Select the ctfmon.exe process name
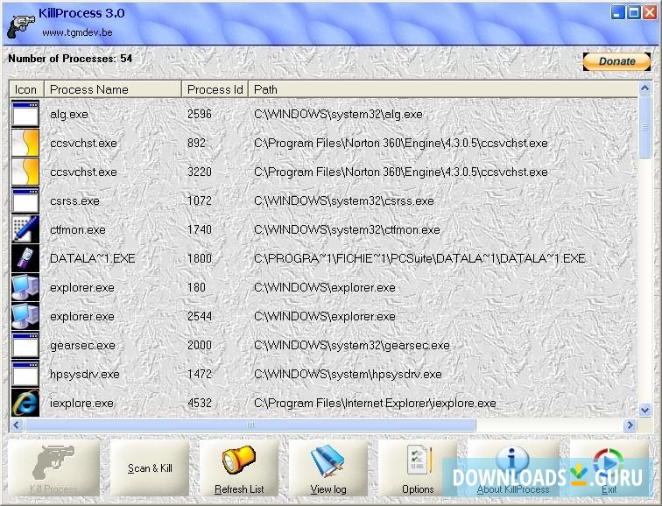662x506 pixels. point(78,230)
